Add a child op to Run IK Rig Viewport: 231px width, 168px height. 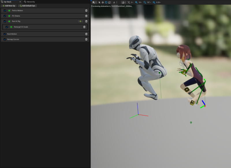click(80, 21)
